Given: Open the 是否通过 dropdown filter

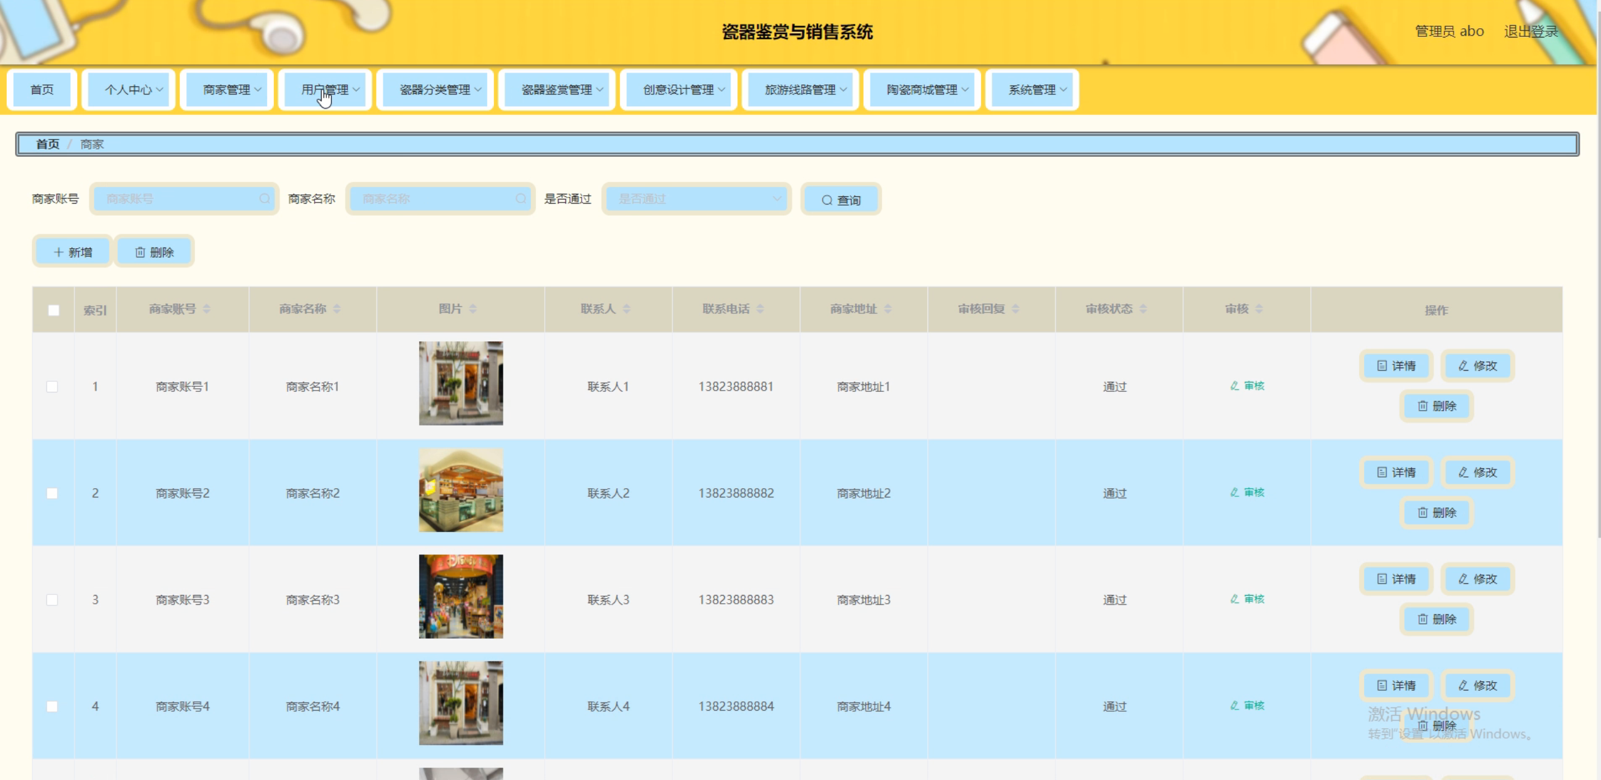Looking at the screenshot, I should tap(697, 199).
